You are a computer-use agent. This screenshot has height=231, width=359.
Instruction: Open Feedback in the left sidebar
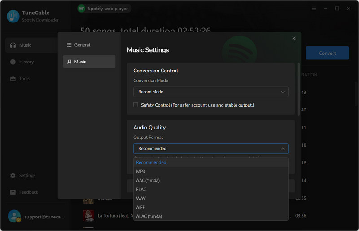(x=29, y=192)
